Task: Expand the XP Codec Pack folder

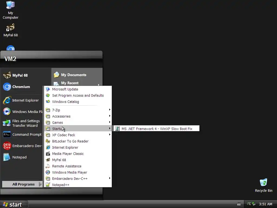Action: 78,135
